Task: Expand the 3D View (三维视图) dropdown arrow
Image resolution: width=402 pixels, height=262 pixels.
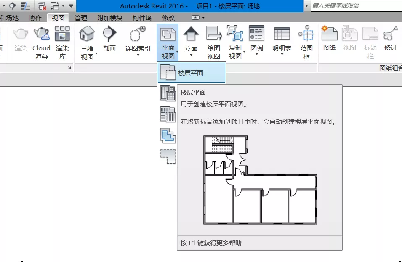Action: 96,53
